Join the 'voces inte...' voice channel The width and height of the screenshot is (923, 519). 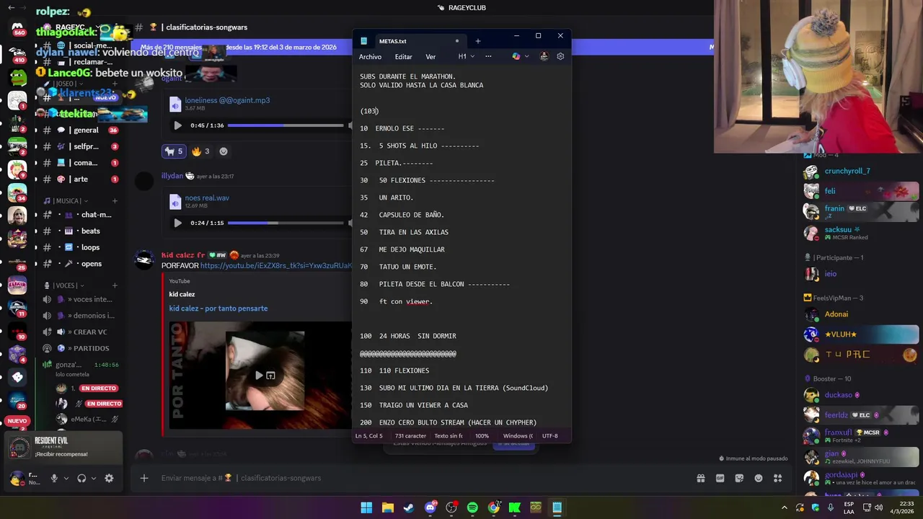[79, 299]
